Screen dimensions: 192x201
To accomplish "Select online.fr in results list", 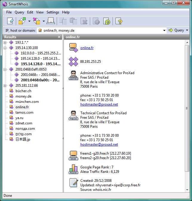I will pyautogui.click(x=22, y=107).
